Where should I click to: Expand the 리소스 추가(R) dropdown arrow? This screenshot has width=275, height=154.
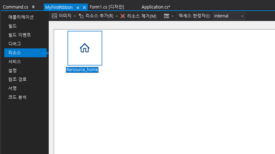pyautogui.click(x=117, y=16)
